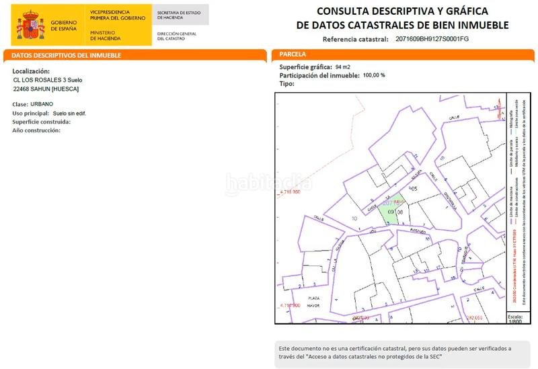Click the Secretaría de Estado de Hacienda box

[x=180, y=15]
